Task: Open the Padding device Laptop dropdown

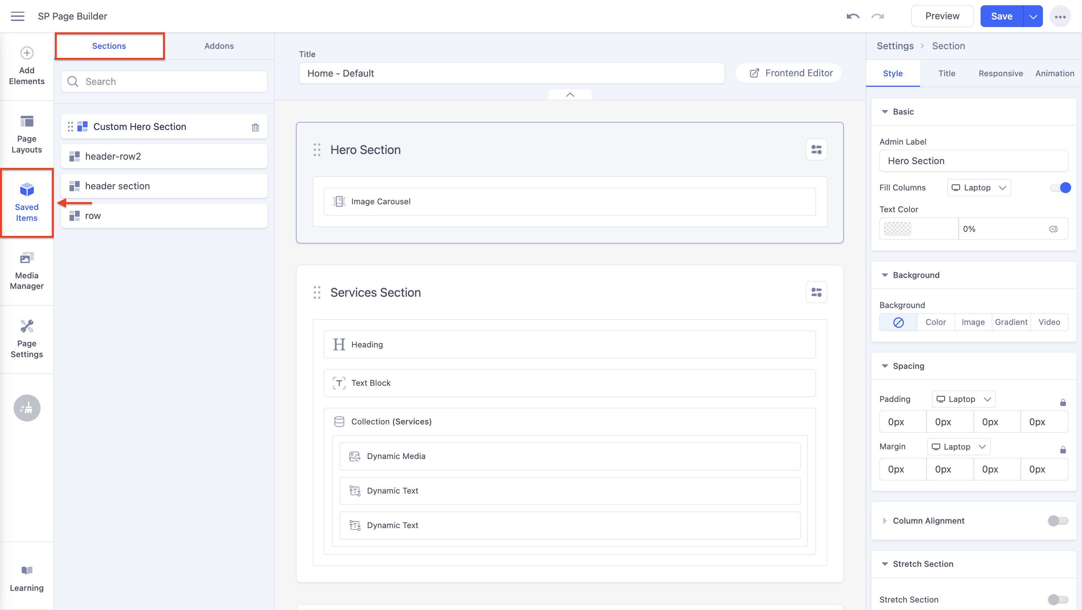Action: pyautogui.click(x=963, y=399)
